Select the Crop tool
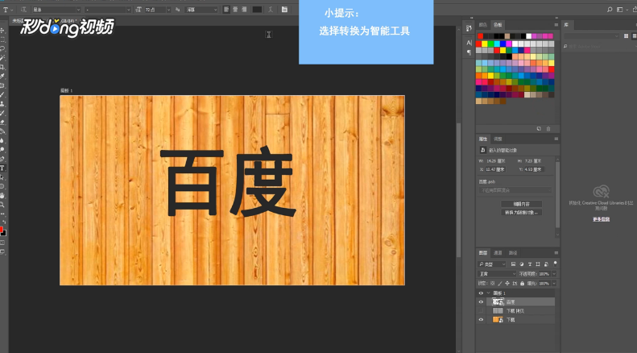 [x=2, y=67]
